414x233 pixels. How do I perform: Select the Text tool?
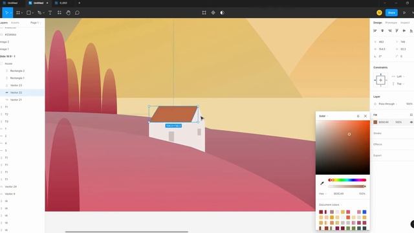click(x=50, y=13)
